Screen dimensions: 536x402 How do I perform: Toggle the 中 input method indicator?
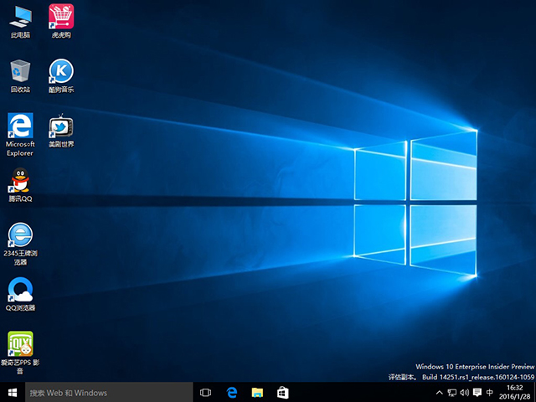(x=489, y=392)
